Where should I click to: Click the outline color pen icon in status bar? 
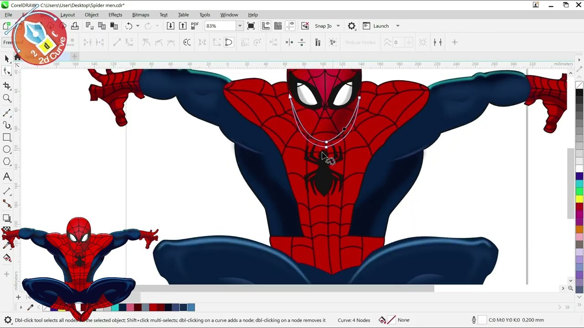point(474,320)
